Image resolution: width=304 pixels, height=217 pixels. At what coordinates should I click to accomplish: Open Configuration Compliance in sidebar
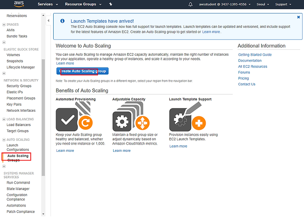[17, 197]
